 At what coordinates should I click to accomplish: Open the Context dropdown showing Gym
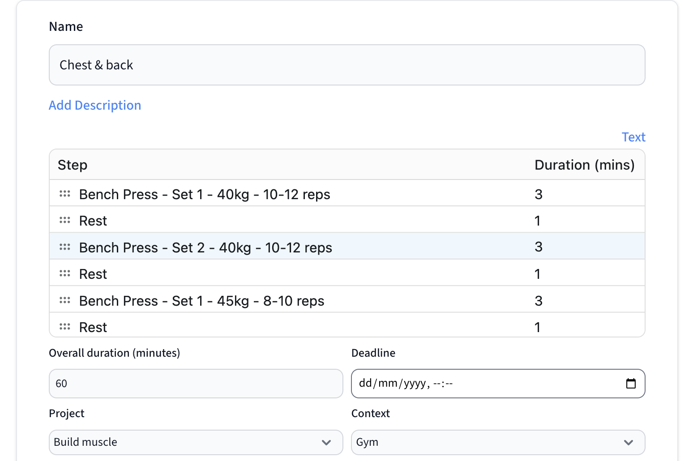tap(498, 442)
